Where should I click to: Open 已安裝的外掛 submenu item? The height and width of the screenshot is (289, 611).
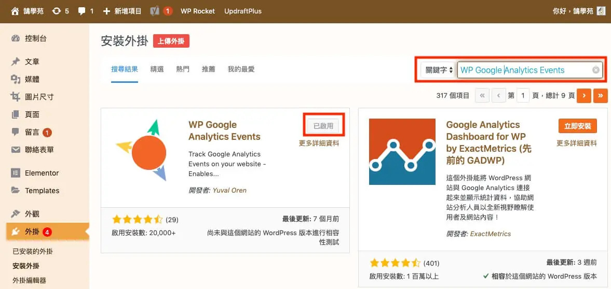33,251
